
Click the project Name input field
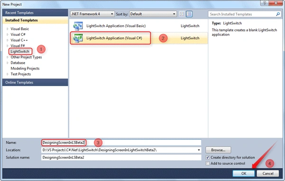[x=121, y=143]
